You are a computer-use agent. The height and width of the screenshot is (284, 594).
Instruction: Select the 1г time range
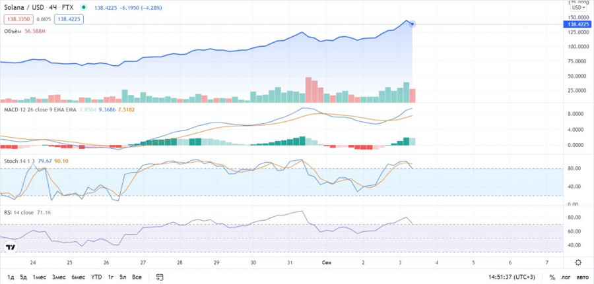pyautogui.click(x=111, y=277)
